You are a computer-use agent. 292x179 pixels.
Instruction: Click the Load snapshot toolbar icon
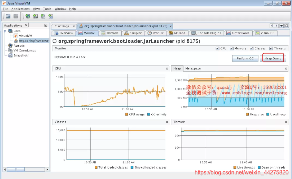[8, 16]
